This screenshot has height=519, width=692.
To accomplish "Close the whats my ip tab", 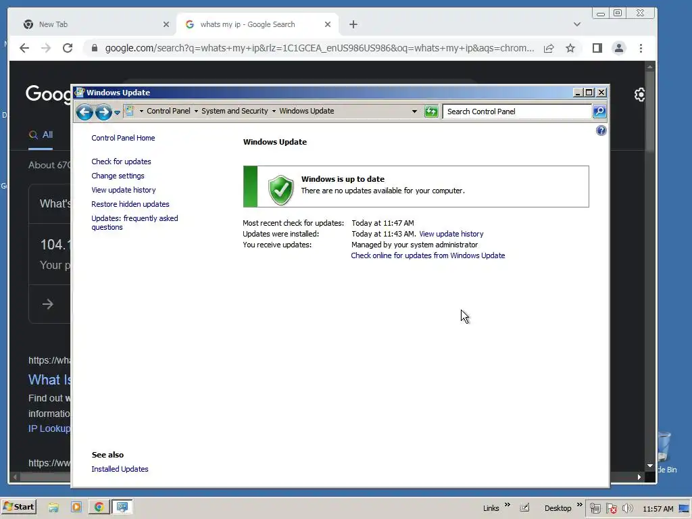I will pyautogui.click(x=328, y=24).
